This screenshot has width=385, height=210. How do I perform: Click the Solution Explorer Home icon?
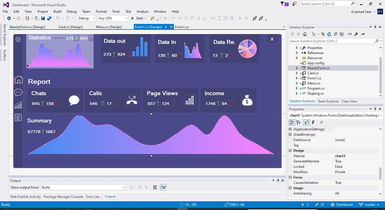click(x=305, y=34)
